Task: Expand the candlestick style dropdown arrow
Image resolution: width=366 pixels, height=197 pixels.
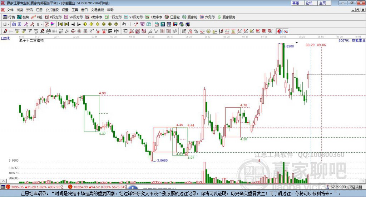Action: pyautogui.click(x=42, y=24)
